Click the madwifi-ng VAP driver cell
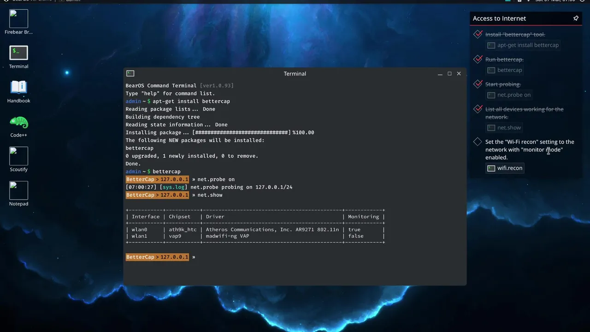The image size is (590, 332). pos(227,236)
